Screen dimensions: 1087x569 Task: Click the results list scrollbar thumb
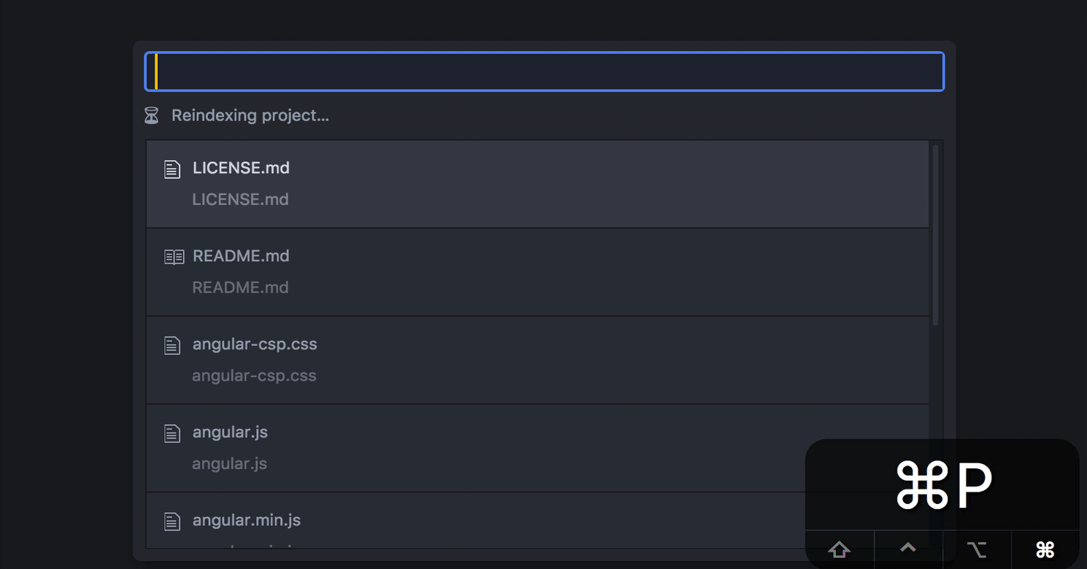click(935, 235)
